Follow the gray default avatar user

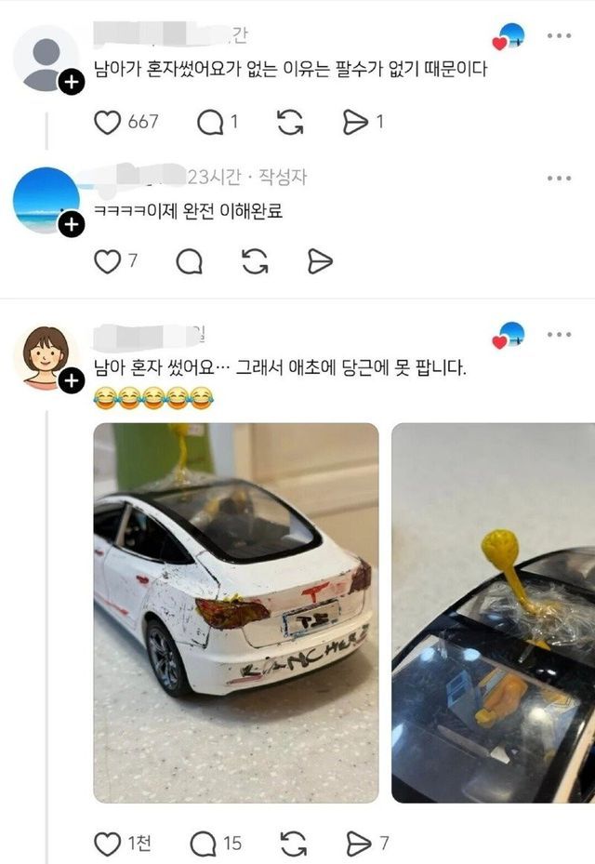coord(72,83)
